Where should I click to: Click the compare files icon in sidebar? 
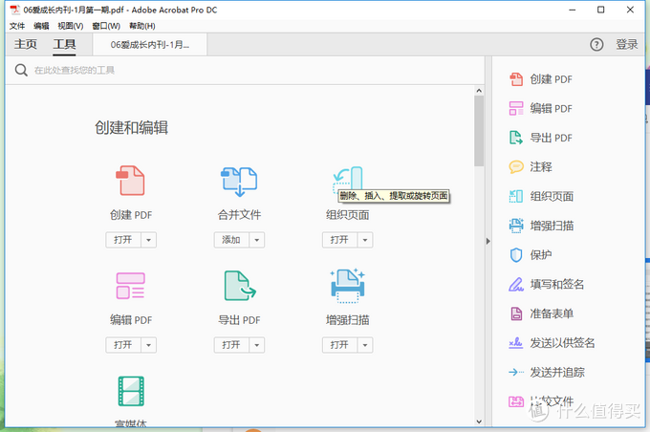click(x=516, y=401)
